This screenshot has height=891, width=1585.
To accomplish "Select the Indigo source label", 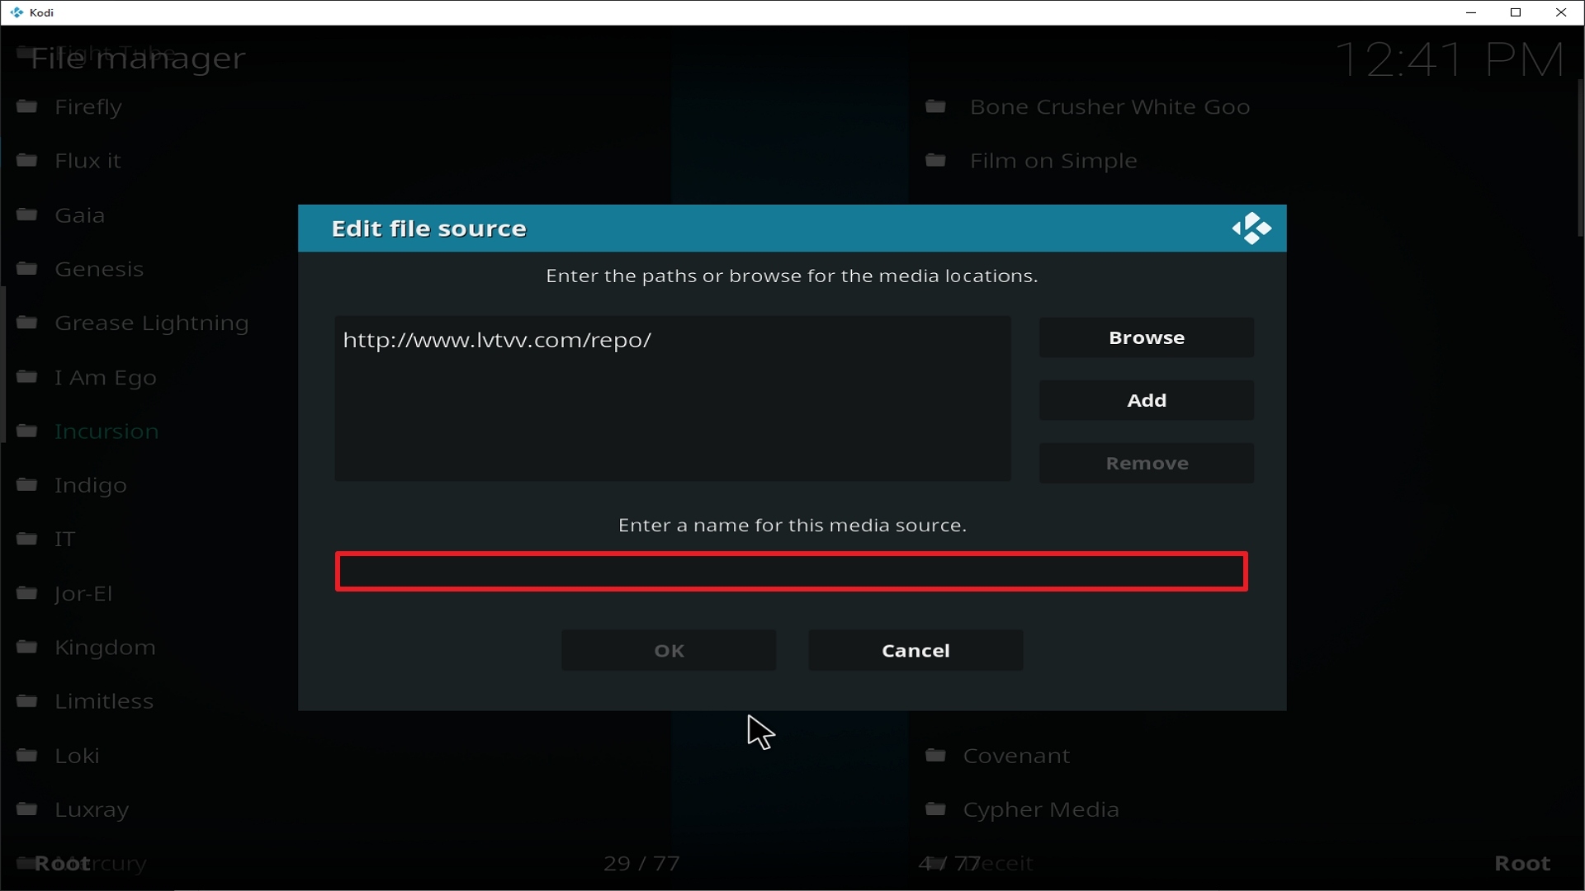I will pyautogui.click(x=91, y=486).
